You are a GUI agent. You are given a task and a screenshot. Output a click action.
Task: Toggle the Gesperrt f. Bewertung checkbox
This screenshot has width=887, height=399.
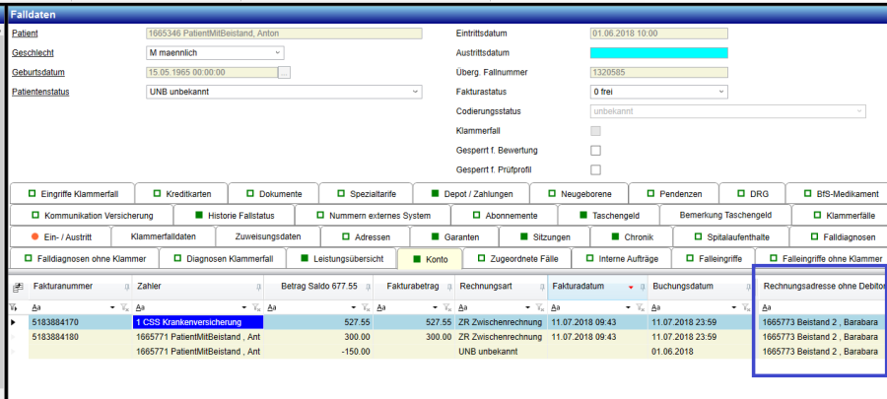(x=595, y=150)
